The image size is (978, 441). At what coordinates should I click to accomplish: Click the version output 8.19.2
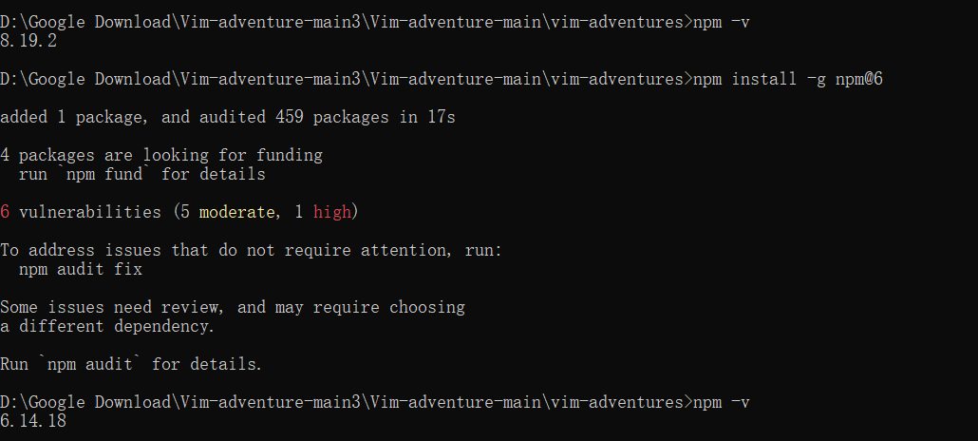[28, 41]
